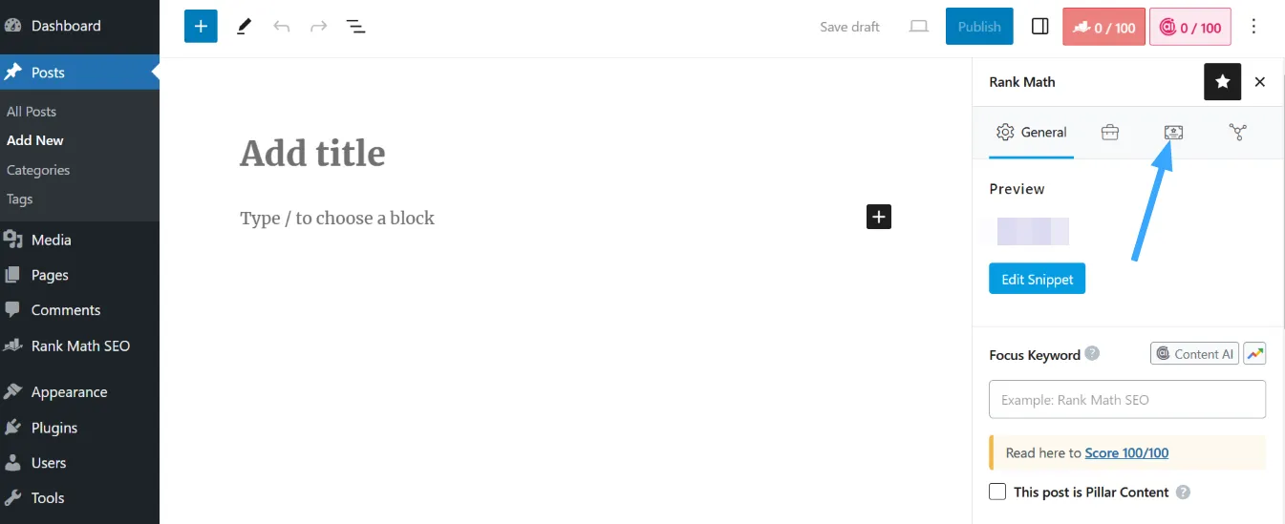Image resolution: width=1285 pixels, height=524 pixels.
Task: Check the This post is Pillar Content box
Action: click(997, 492)
